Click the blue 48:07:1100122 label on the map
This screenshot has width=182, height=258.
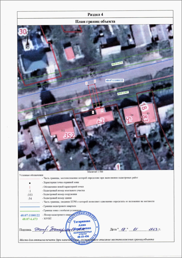click(x=114, y=81)
